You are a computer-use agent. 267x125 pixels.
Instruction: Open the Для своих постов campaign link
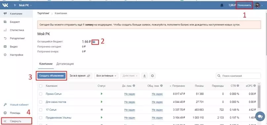coord(56,102)
